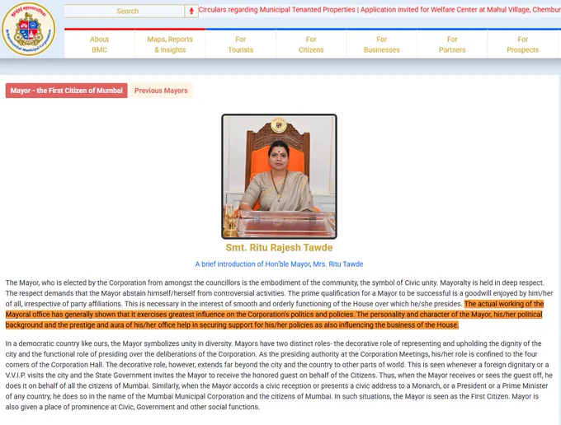This screenshot has width=561, height=425.
Task: Open the About BMC menu
Action: click(x=100, y=44)
